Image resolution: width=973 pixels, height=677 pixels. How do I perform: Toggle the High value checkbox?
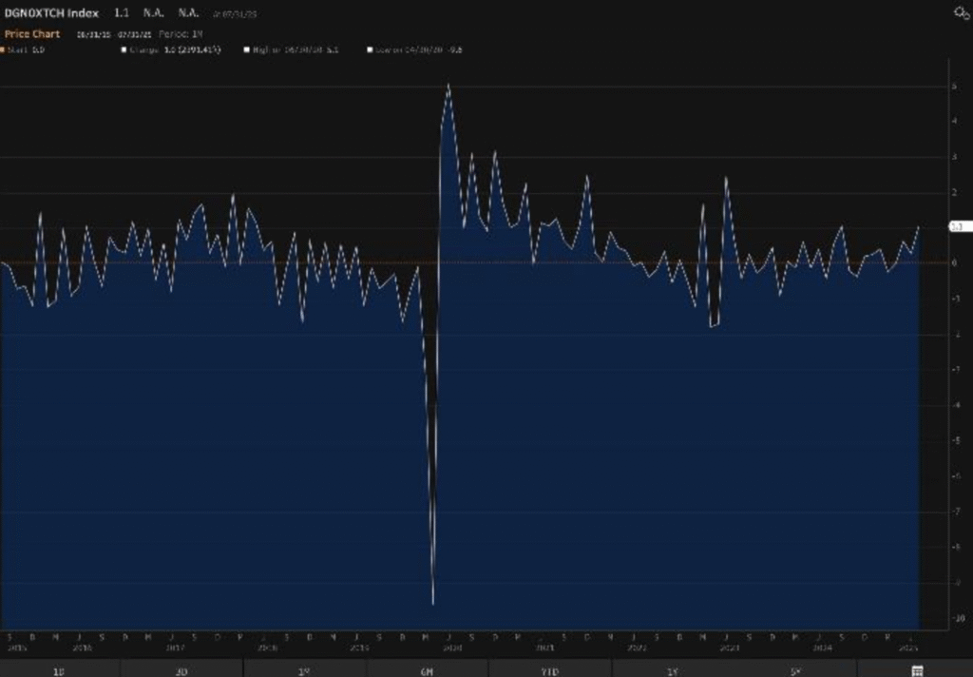click(x=246, y=49)
